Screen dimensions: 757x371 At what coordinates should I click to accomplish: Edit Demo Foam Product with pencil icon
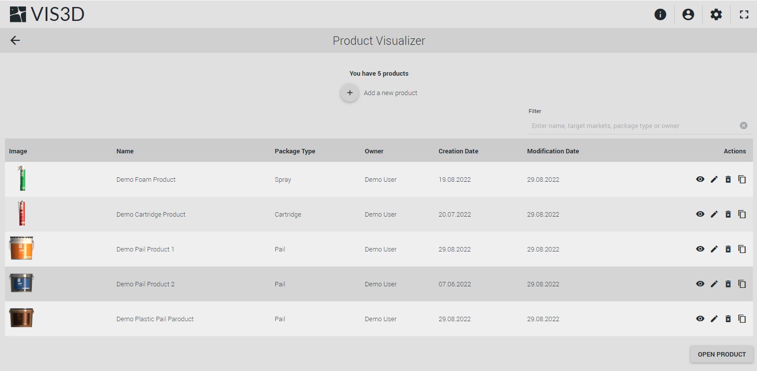[x=714, y=179]
